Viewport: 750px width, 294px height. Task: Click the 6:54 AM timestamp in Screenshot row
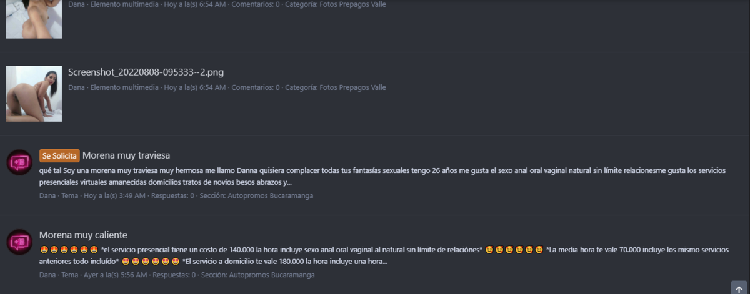coord(195,87)
